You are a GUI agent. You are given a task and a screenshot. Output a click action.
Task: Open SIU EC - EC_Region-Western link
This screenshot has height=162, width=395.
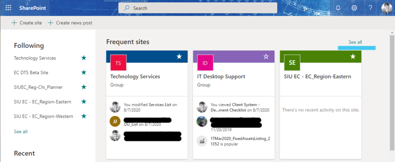click(x=44, y=116)
